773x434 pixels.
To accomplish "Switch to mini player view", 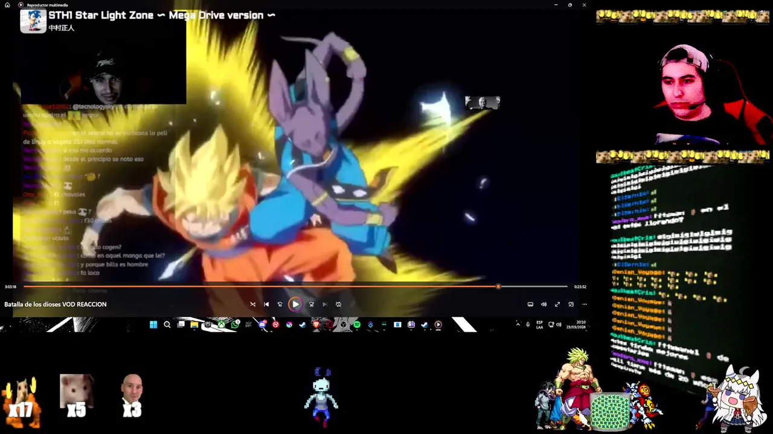I will click(x=571, y=304).
